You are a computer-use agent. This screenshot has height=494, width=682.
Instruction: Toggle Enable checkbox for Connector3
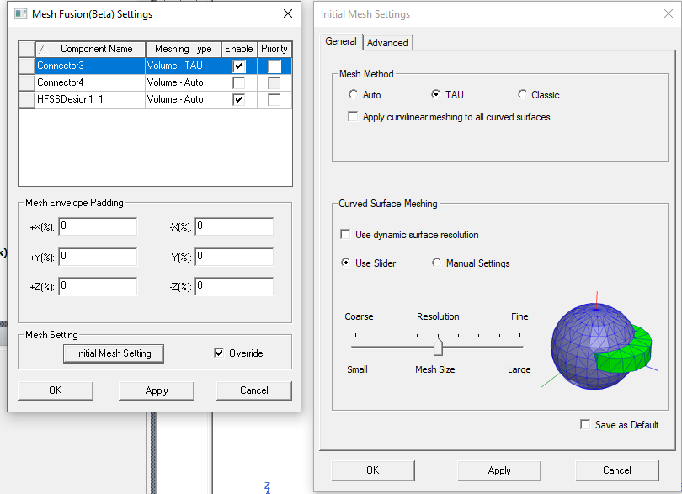click(239, 66)
